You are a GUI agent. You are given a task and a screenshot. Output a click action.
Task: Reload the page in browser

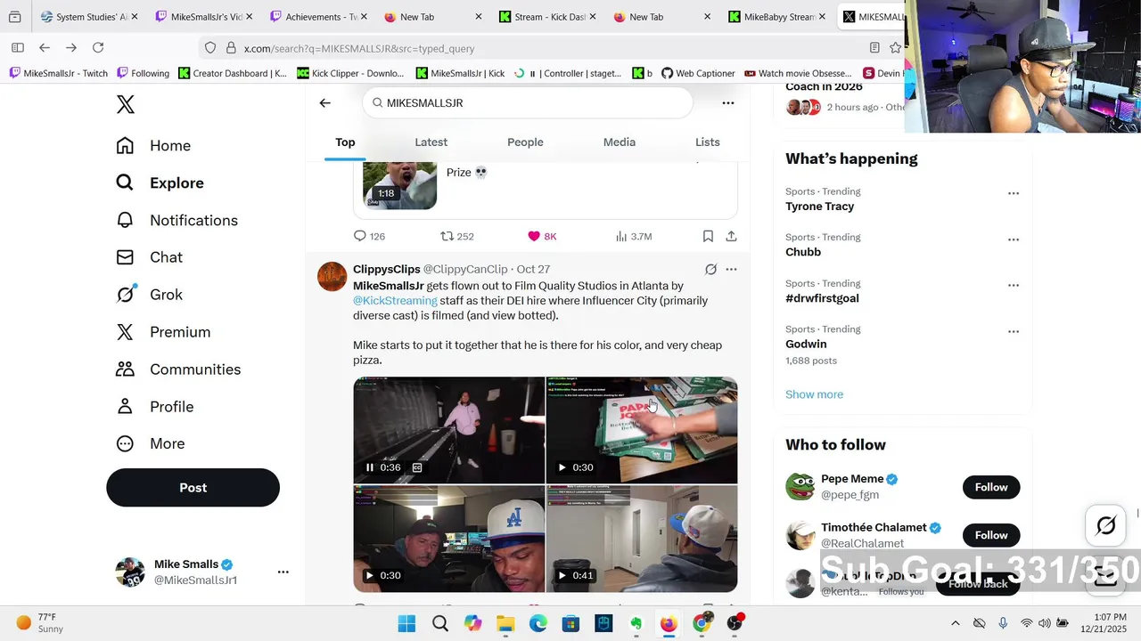coord(98,47)
